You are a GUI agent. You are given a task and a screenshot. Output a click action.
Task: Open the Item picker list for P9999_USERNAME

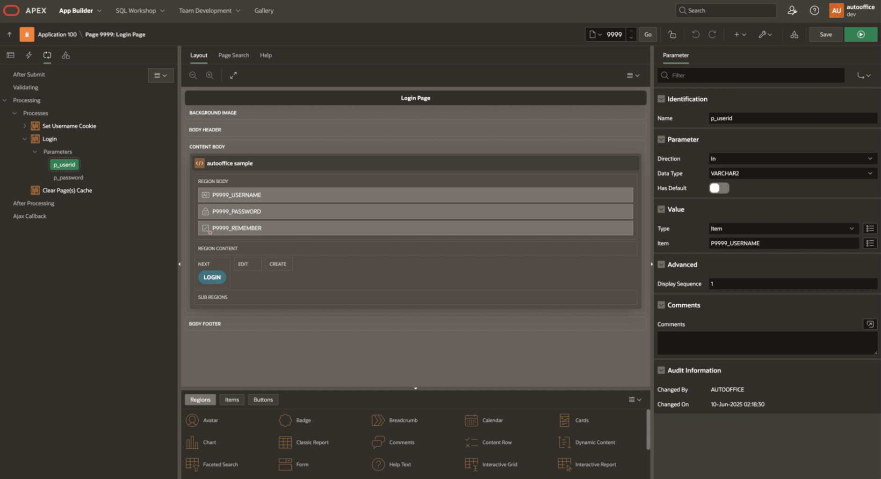point(870,243)
